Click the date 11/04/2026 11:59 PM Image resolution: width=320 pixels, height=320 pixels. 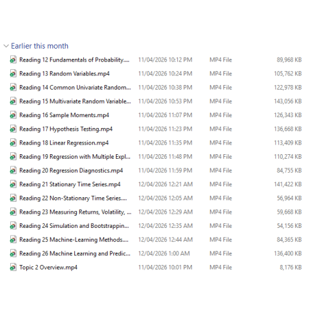(x=165, y=170)
